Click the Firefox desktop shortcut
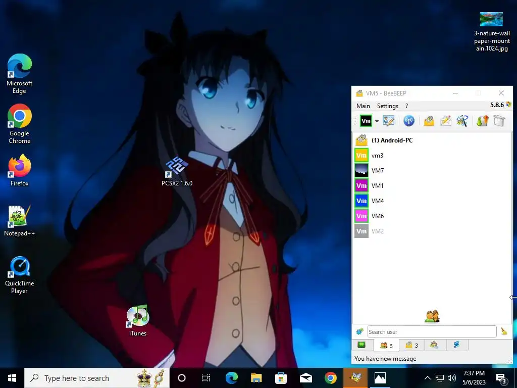This screenshot has height=388, width=517. (x=20, y=170)
